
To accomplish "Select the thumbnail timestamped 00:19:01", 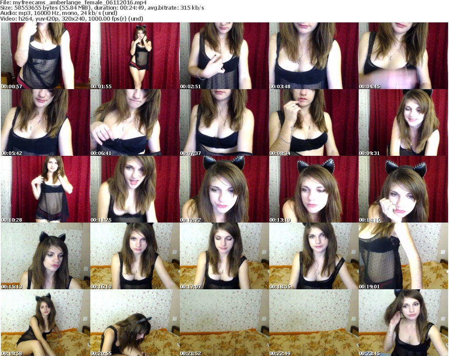I will (403, 256).
